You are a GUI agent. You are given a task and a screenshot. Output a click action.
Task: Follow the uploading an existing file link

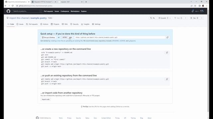(74, 41)
